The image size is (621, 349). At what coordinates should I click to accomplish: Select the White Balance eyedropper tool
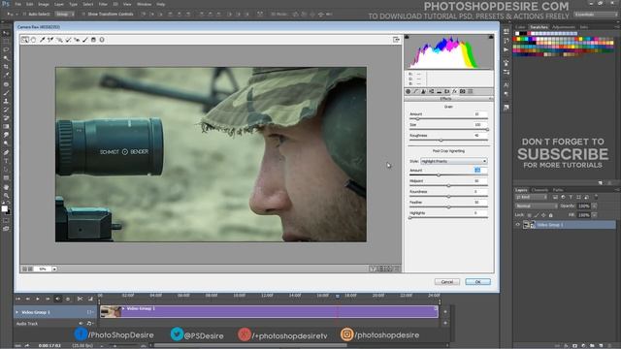43,40
